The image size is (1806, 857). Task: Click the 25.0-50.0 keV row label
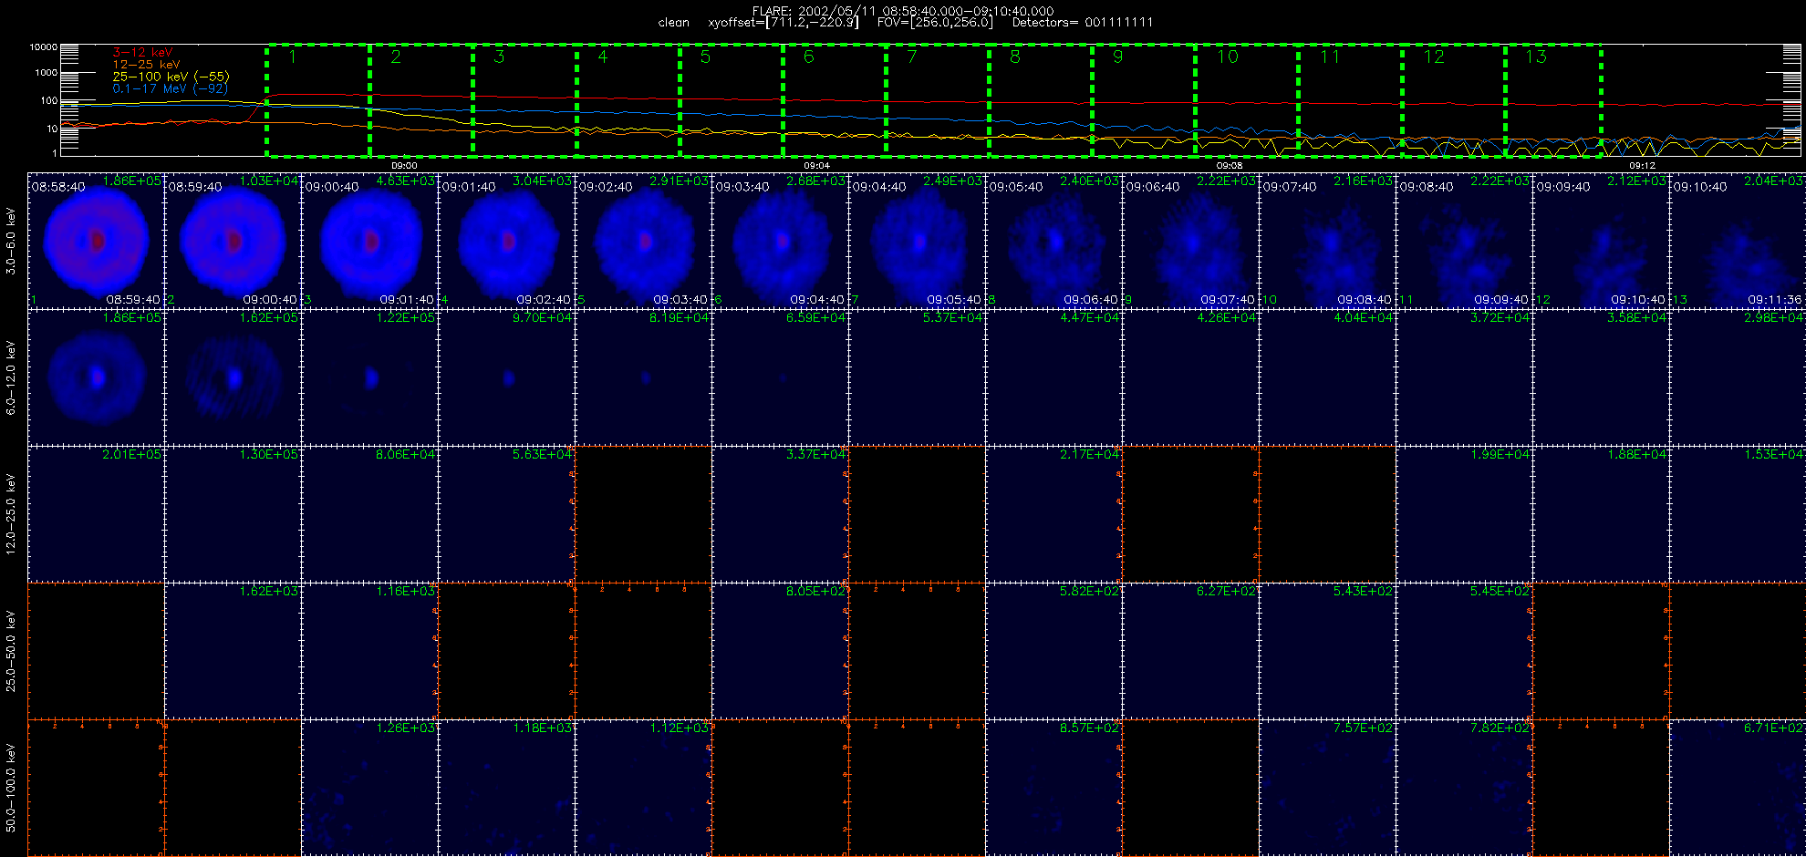click(x=11, y=651)
